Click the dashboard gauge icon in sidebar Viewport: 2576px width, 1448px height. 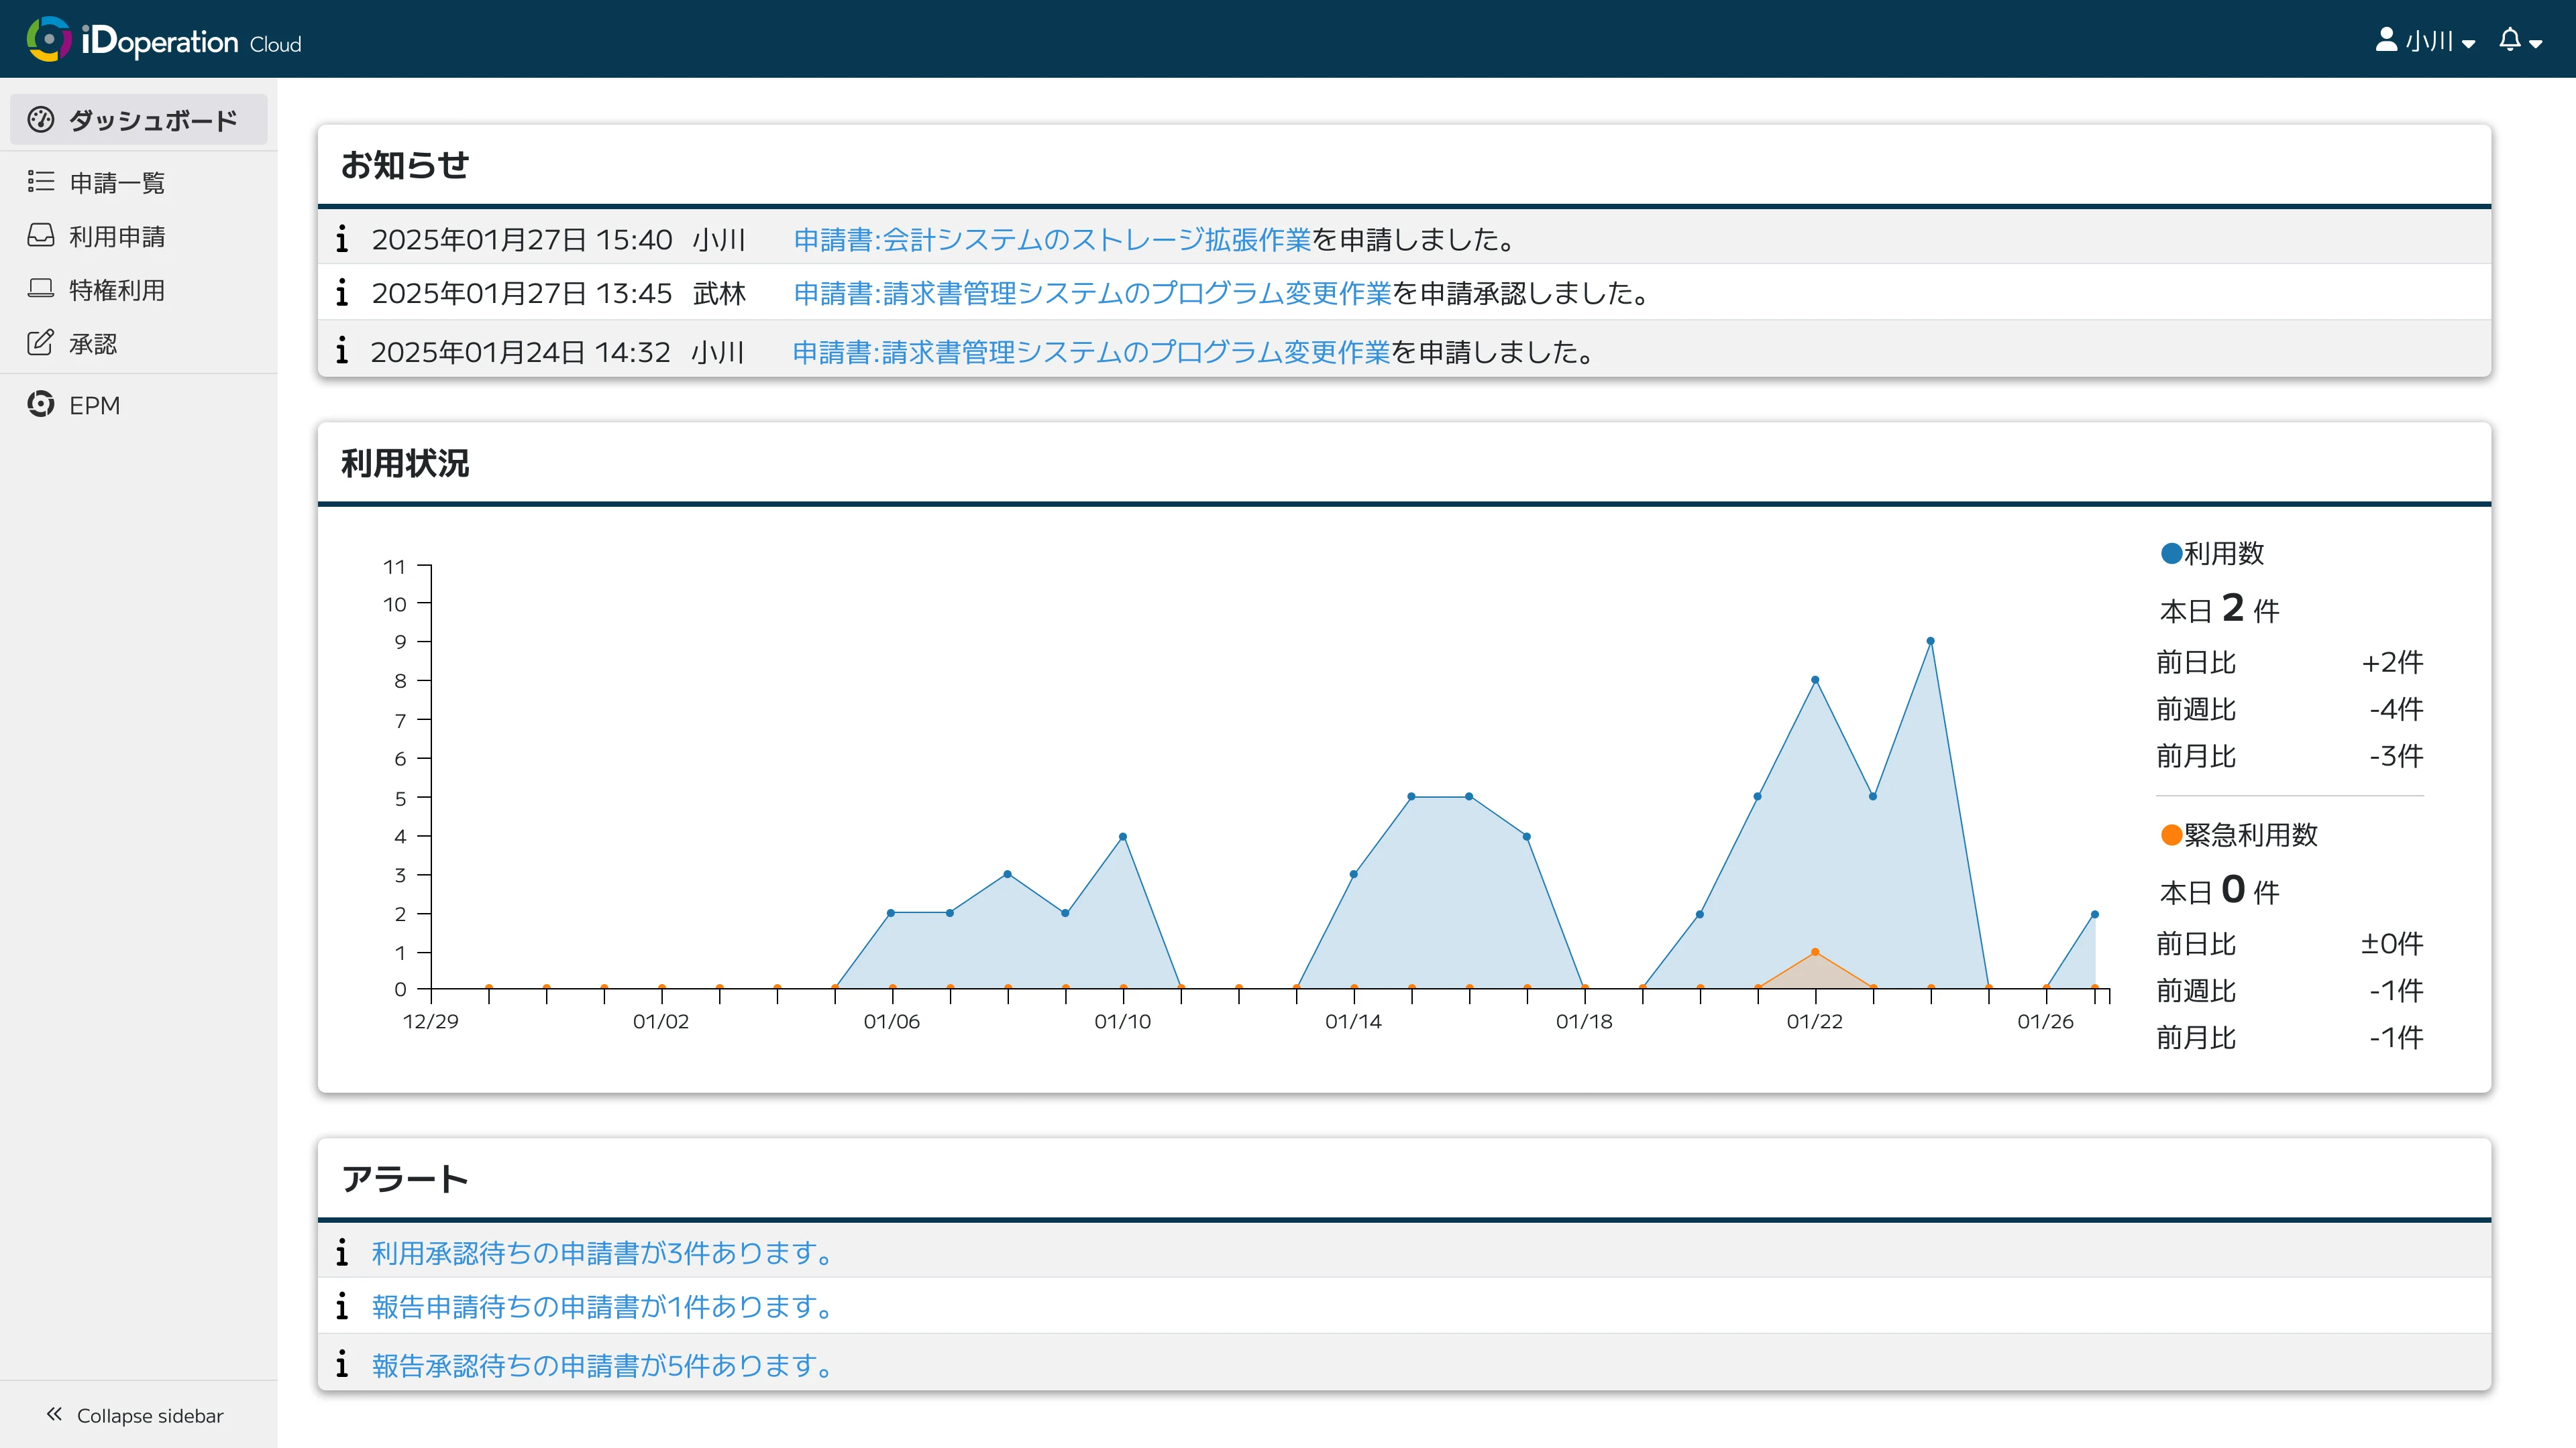point(41,120)
